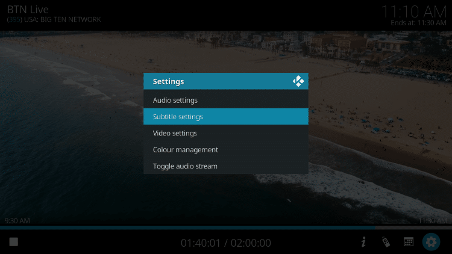Viewport: 452px width, 254px height.
Task: Open the TV guide calendar icon
Action: pyautogui.click(x=409, y=242)
